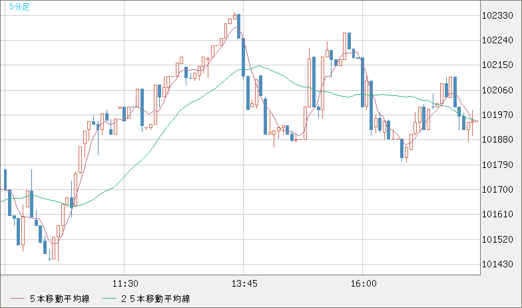The width and height of the screenshot is (522, 308).
Task: Click the 101520 price axis label
Action: (497, 239)
